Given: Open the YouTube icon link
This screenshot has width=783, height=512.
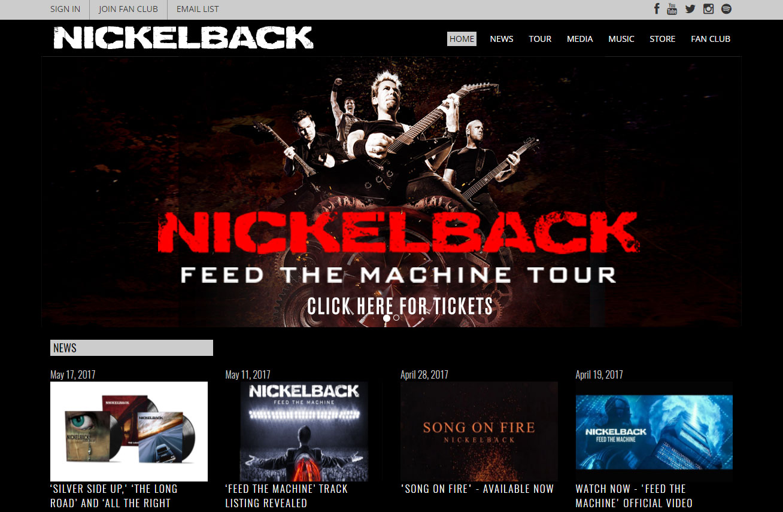Looking at the screenshot, I should [x=672, y=9].
